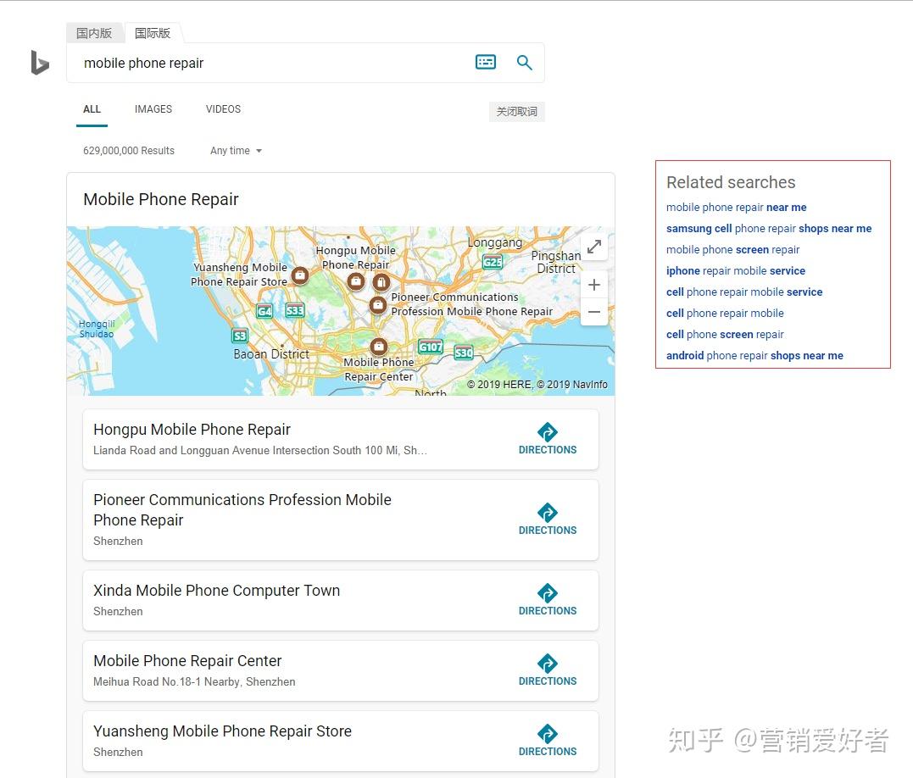The height and width of the screenshot is (778, 913).
Task: Click the S30 highway marker on map
Action: pyautogui.click(x=464, y=353)
